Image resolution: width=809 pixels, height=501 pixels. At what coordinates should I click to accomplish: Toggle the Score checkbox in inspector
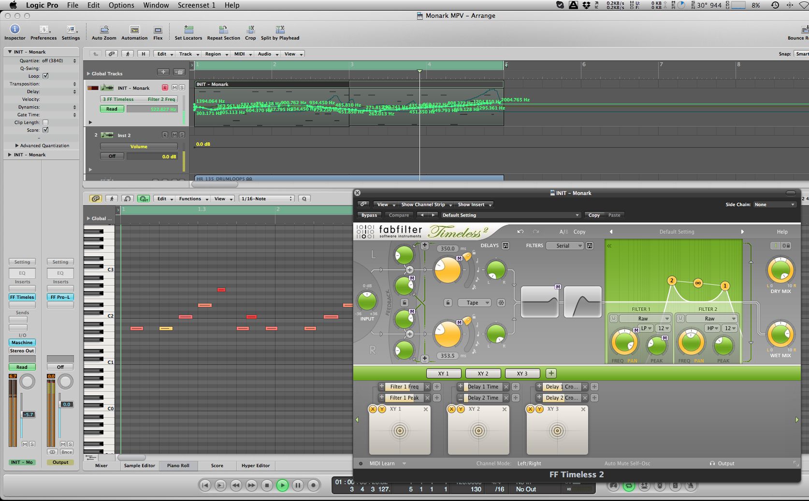[45, 130]
